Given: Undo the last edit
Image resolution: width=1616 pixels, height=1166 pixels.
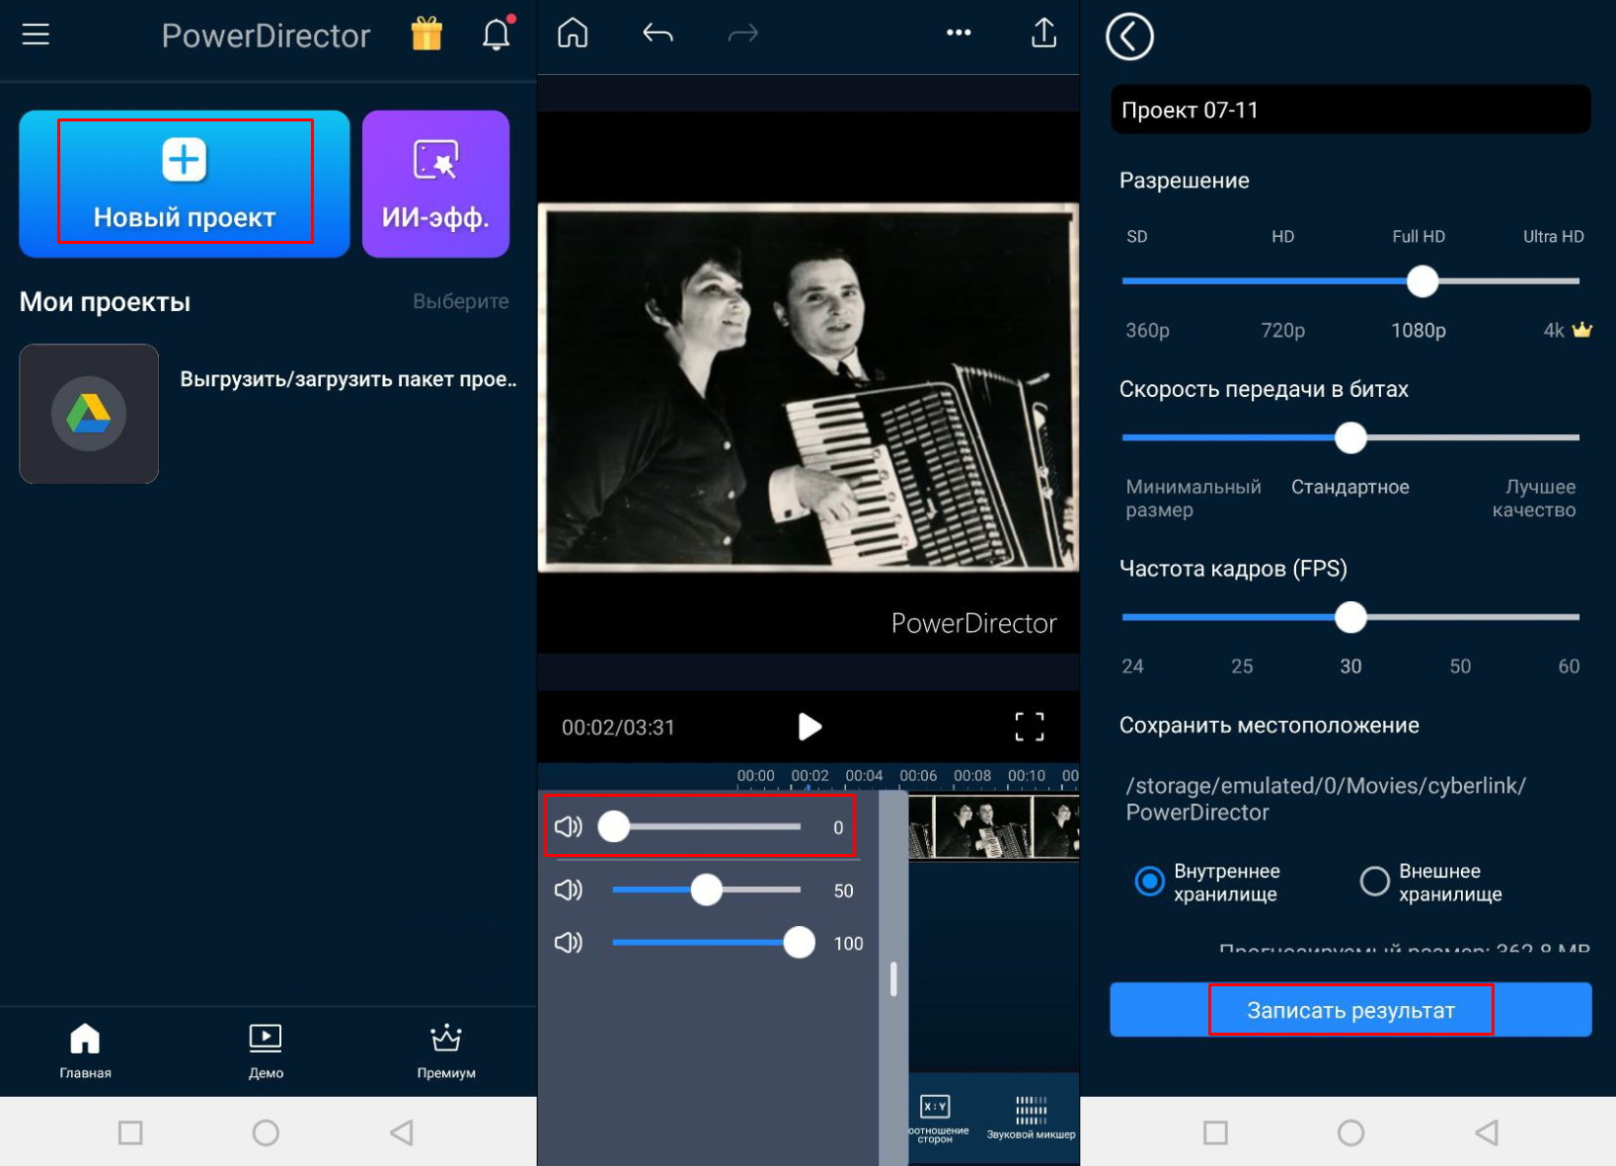Looking at the screenshot, I should click(657, 35).
